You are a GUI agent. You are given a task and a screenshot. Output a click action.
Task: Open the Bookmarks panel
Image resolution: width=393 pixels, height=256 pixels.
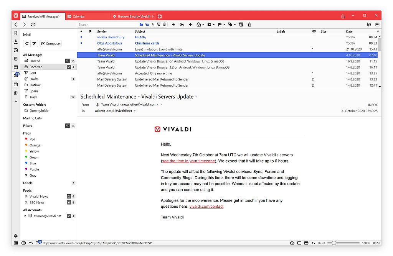16,33
